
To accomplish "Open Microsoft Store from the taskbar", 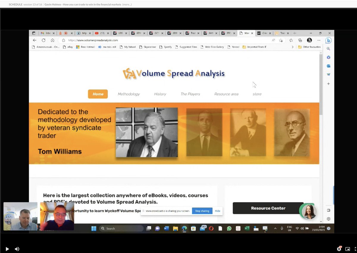I will tap(193, 228).
